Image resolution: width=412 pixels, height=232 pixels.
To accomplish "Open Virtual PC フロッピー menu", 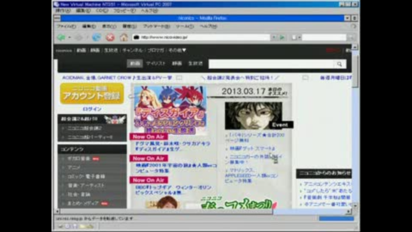I will pos(124,11).
